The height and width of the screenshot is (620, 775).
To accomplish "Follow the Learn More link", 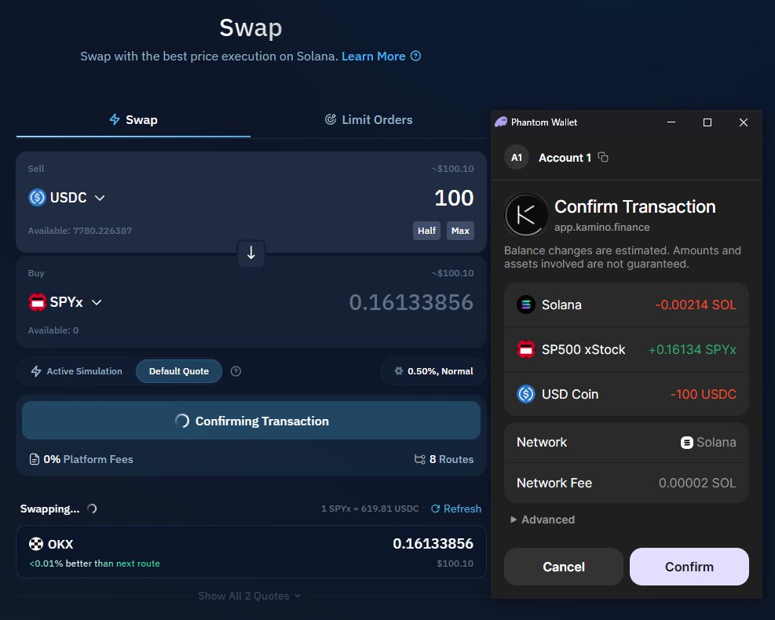I will tap(373, 57).
